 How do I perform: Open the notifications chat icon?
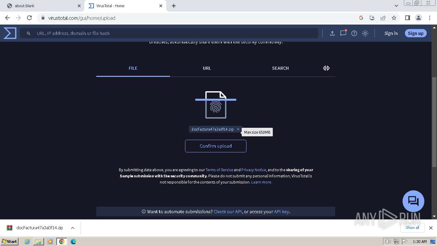click(343, 33)
